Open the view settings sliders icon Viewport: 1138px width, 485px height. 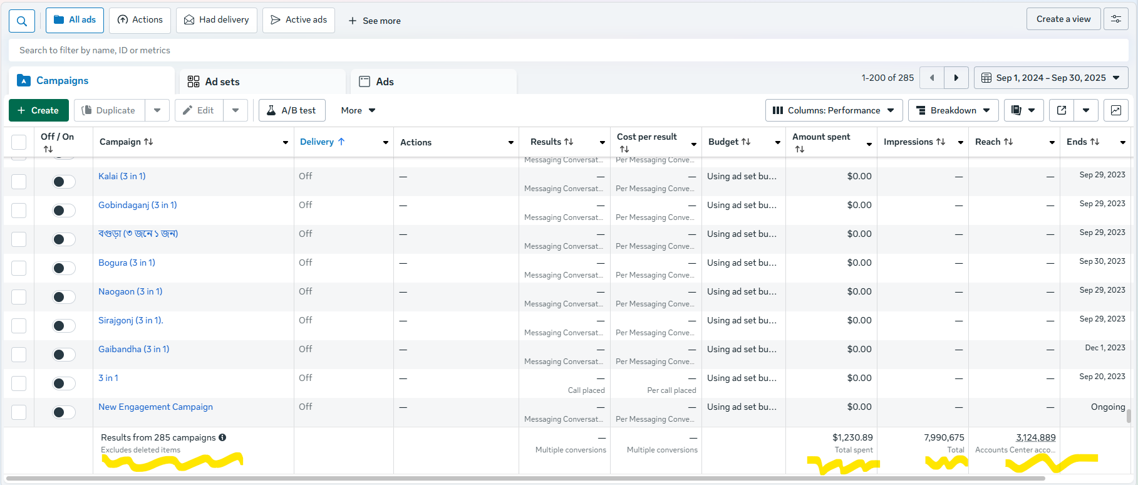(1116, 19)
